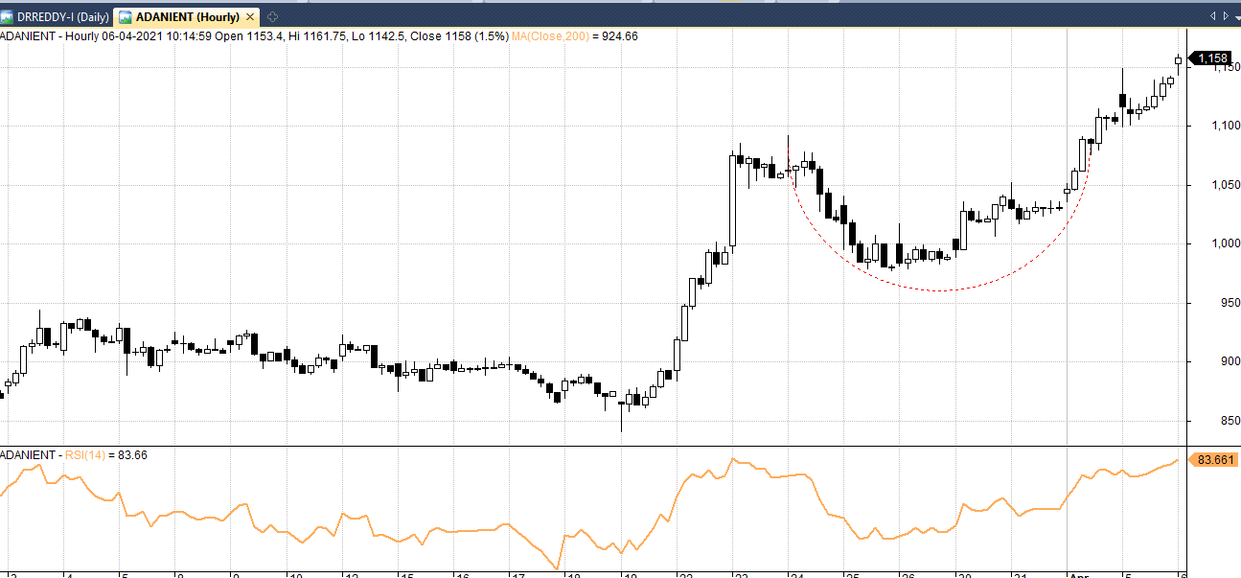Click the black 1,158 last price marker

1210,58
